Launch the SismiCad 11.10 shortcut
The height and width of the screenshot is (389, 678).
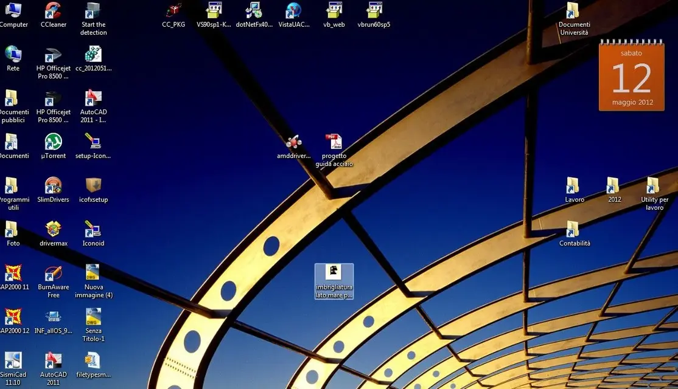(x=13, y=369)
